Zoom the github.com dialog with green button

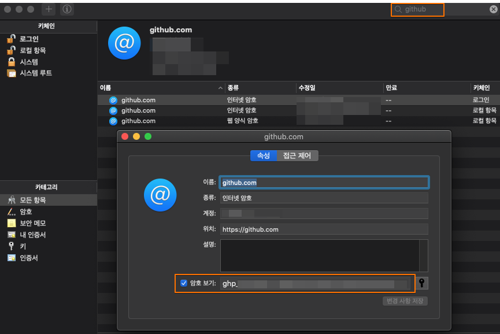click(x=148, y=136)
